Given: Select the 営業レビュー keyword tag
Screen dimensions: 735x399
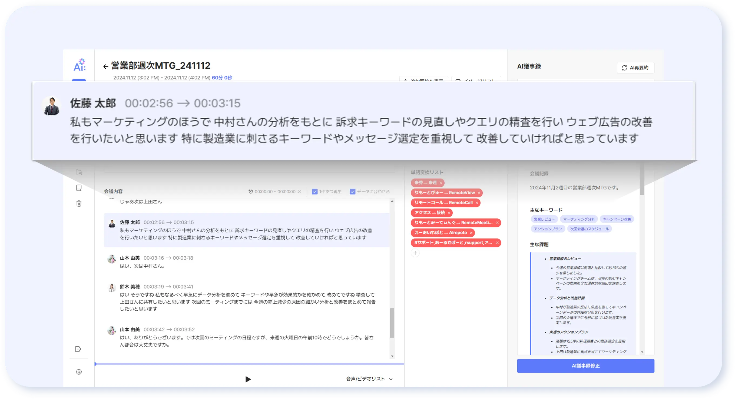Looking at the screenshot, I should pyautogui.click(x=544, y=219).
